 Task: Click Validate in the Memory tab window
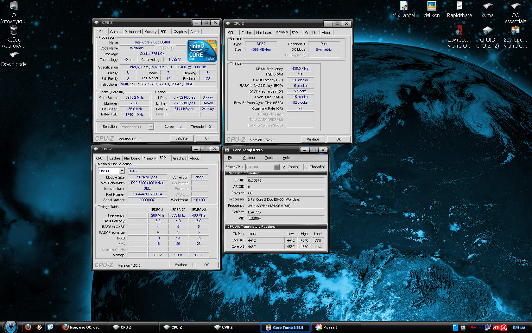(313, 139)
